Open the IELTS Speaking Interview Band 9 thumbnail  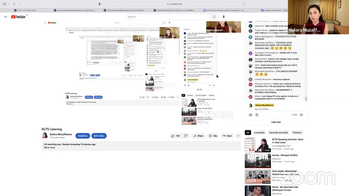(258, 145)
